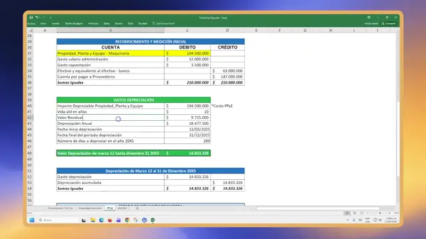Select the Gasto depreciación cell
This screenshot has width=426, height=239.
click(x=110, y=177)
